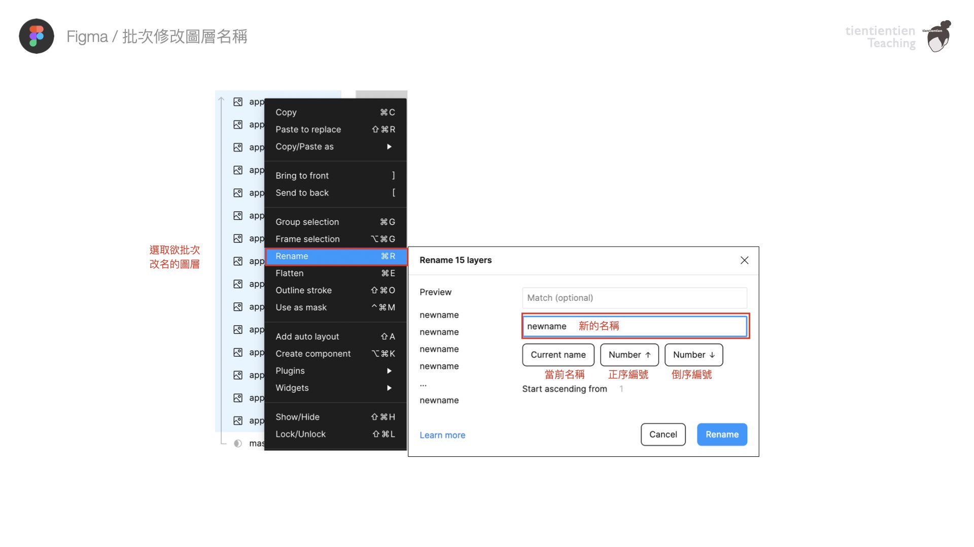
Task: Click the Match (optional) input field
Action: click(x=634, y=298)
